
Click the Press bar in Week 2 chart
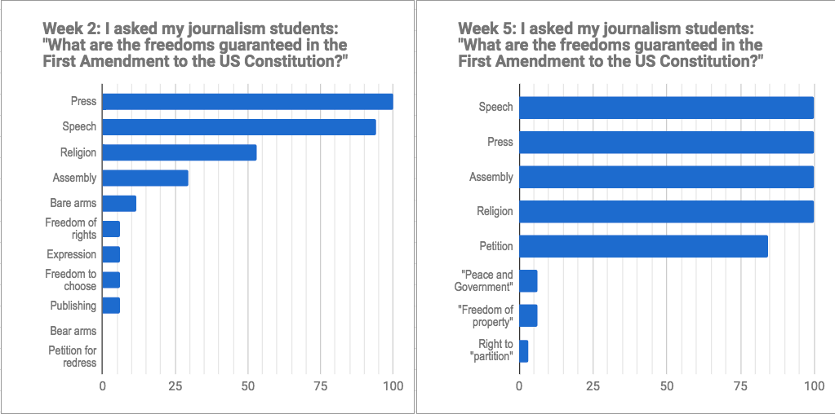(247, 102)
